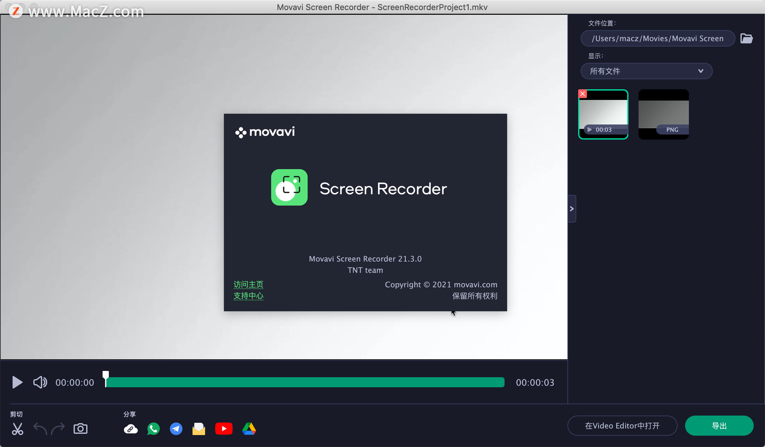Upload to YouTube
Image resolution: width=765 pixels, height=447 pixels.
point(224,429)
